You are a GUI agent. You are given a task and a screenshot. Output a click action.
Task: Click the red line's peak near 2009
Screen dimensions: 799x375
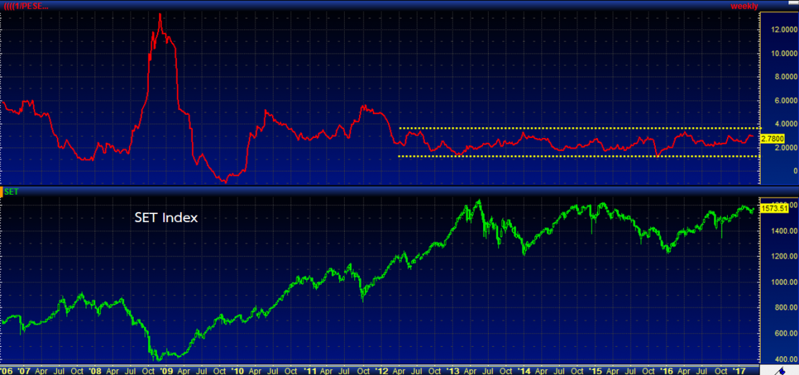pyautogui.click(x=159, y=14)
